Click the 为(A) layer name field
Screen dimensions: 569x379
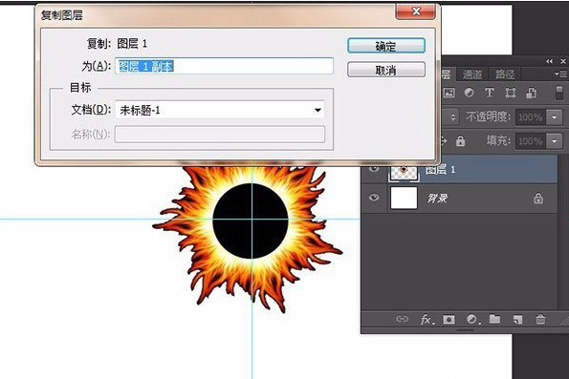[224, 66]
